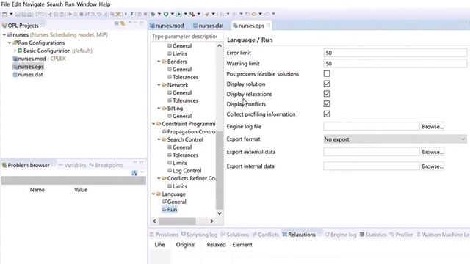Switch to the nurses.dat editor tab
Image resolution: width=470 pixels, height=264 pixels.
click(x=209, y=26)
